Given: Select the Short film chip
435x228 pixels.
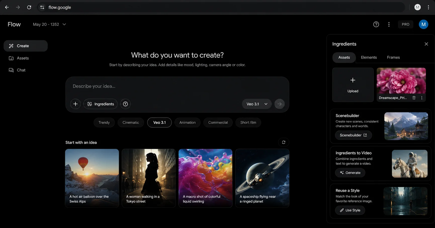Looking at the screenshot, I should click(x=248, y=122).
